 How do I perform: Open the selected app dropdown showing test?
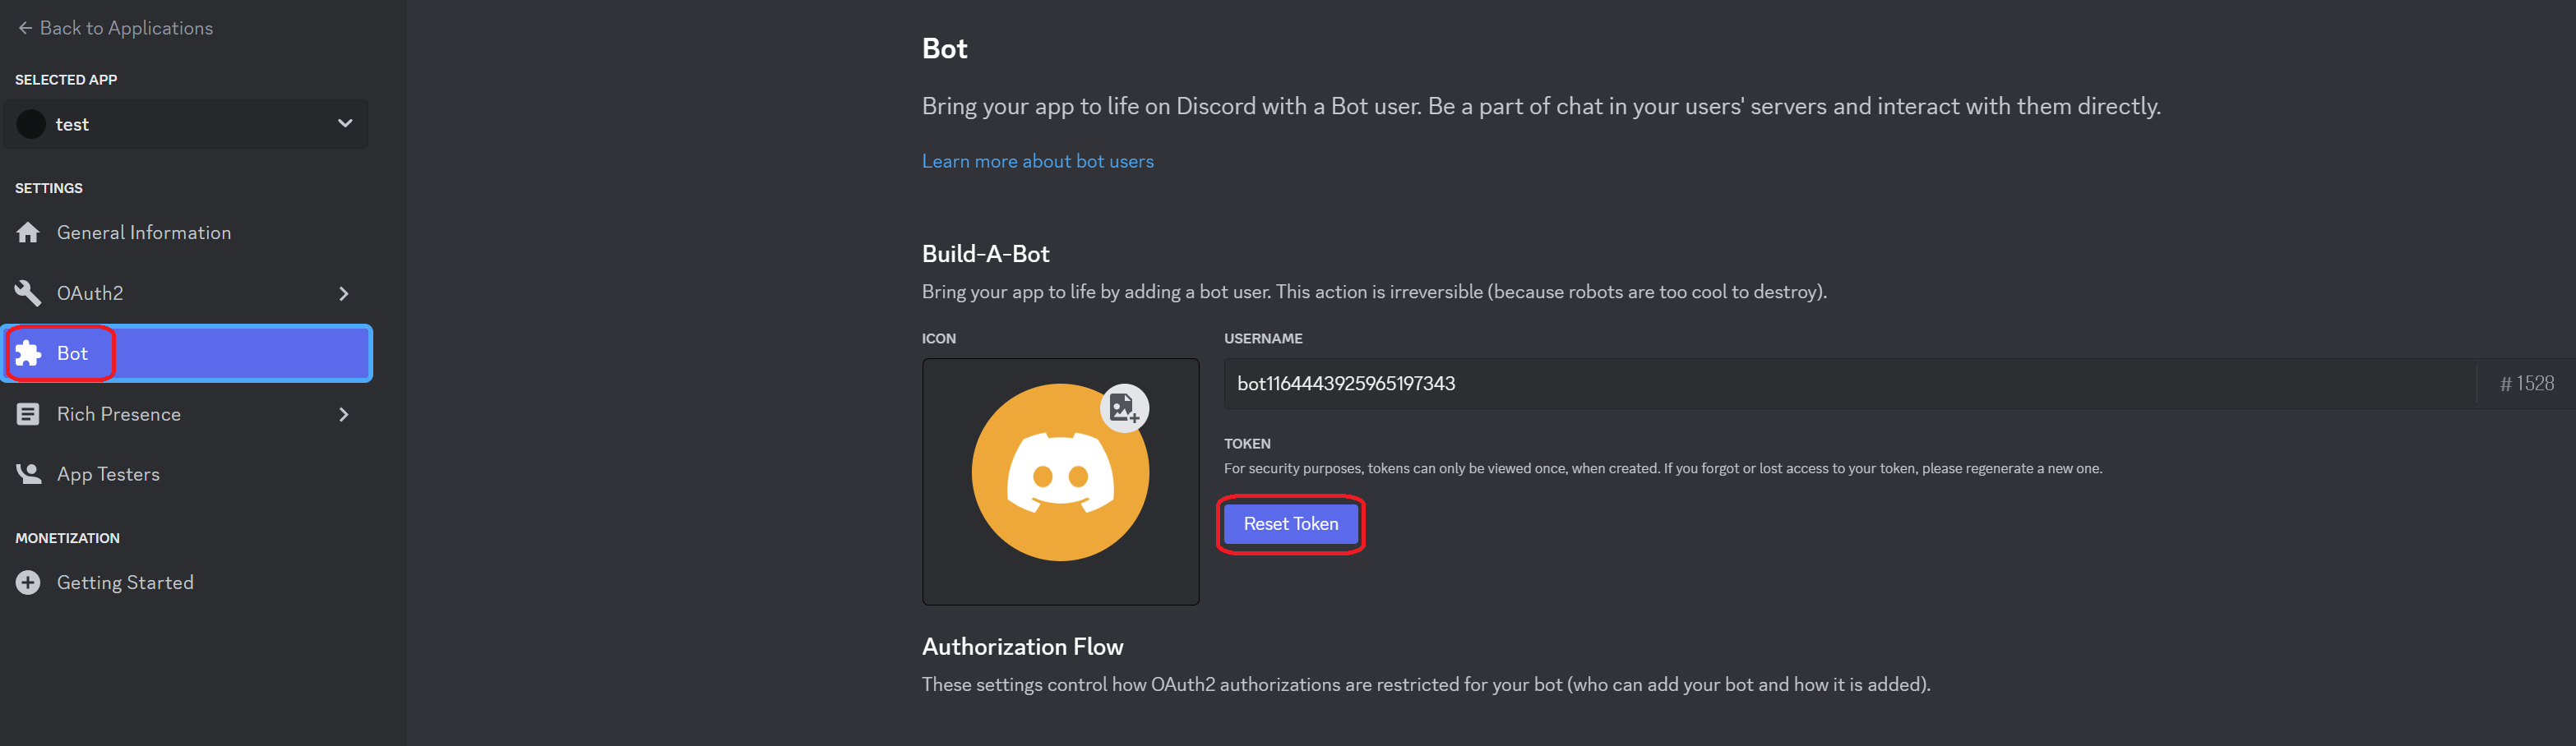pos(186,124)
